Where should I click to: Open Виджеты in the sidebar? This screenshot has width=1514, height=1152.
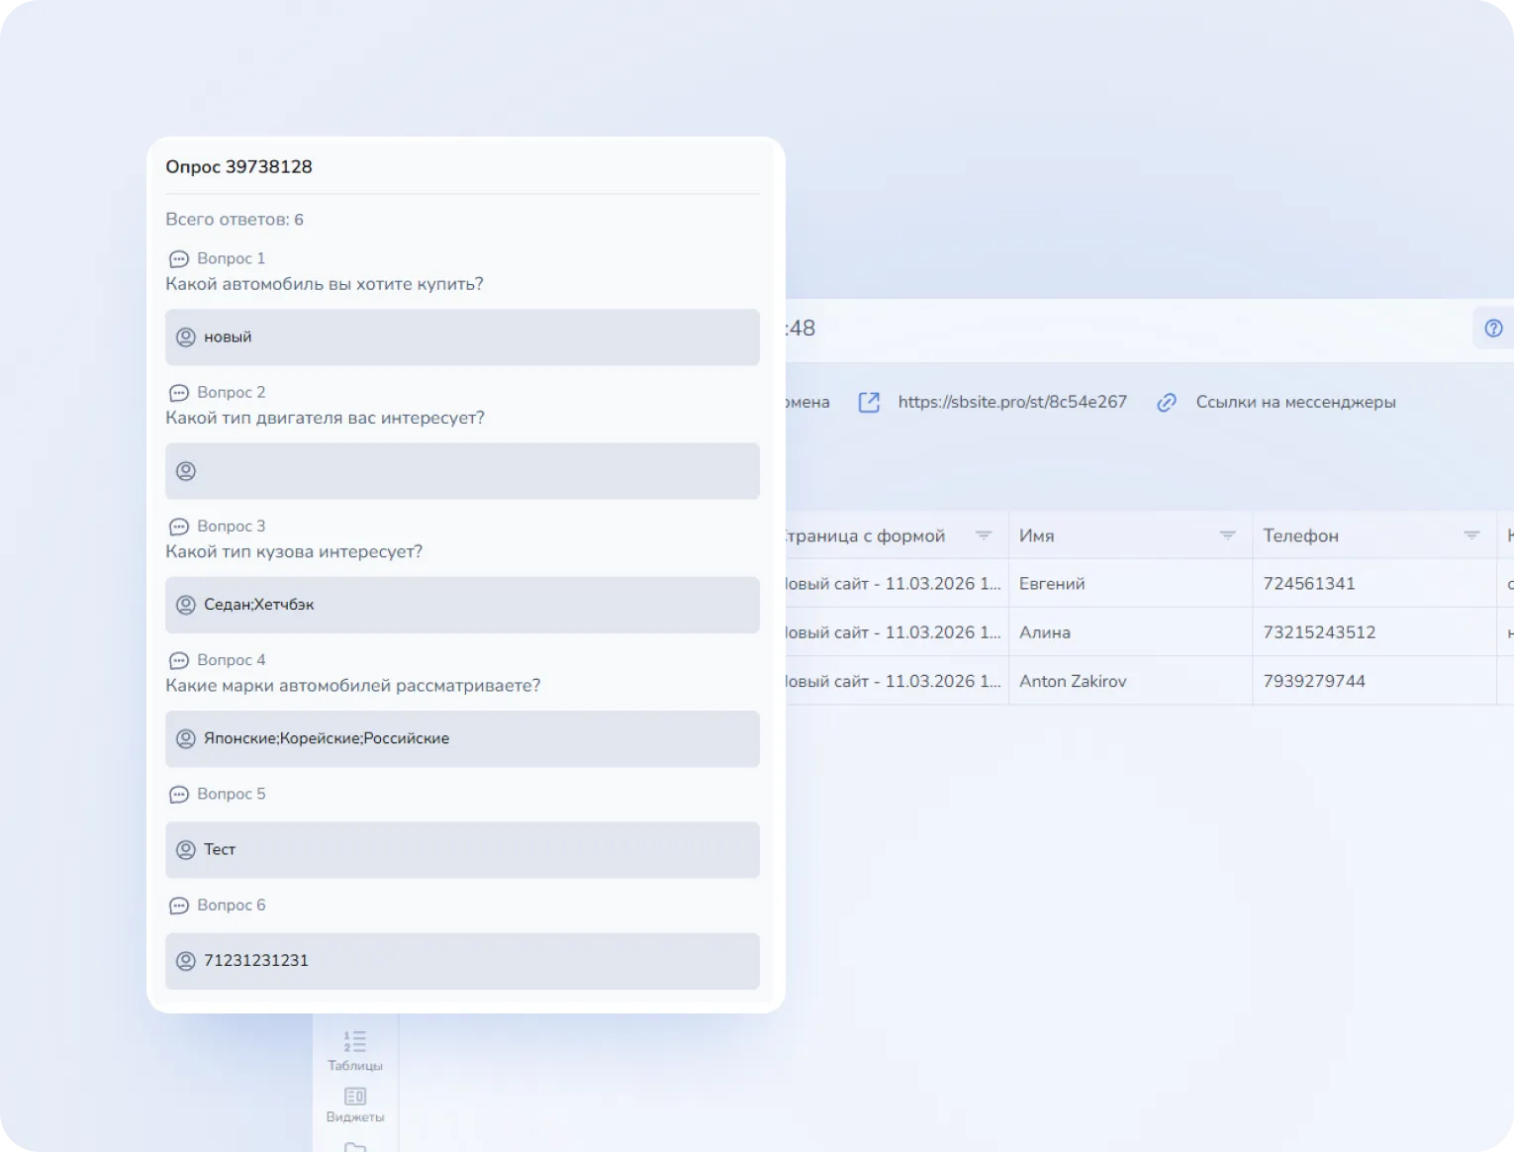pos(354,1104)
